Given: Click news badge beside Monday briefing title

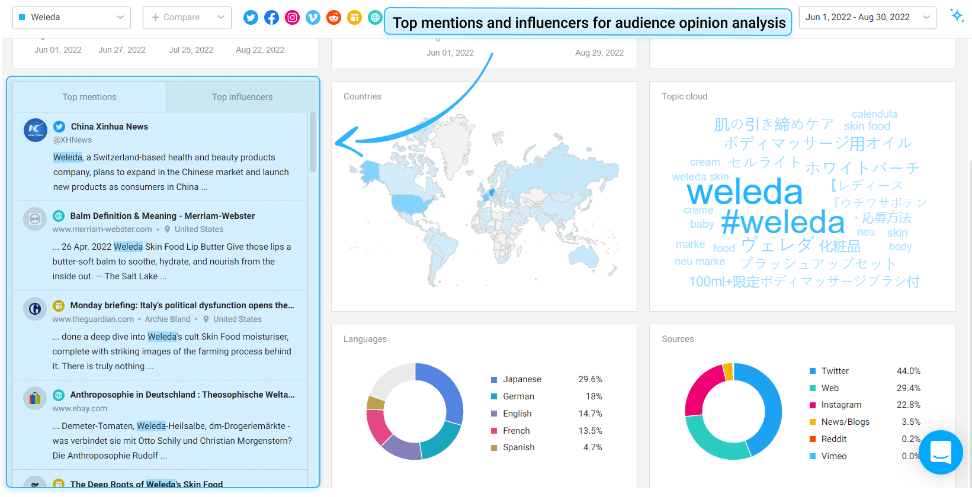Looking at the screenshot, I should tap(59, 305).
